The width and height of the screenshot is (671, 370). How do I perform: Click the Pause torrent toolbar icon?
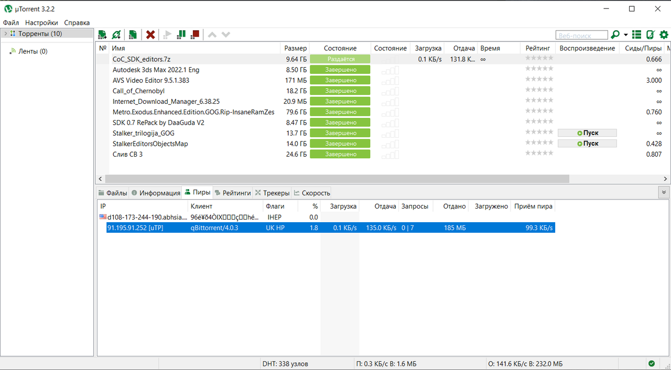pos(181,35)
